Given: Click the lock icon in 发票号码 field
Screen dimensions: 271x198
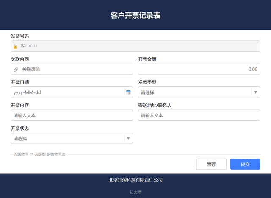Looking at the screenshot, I should [15, 46].
